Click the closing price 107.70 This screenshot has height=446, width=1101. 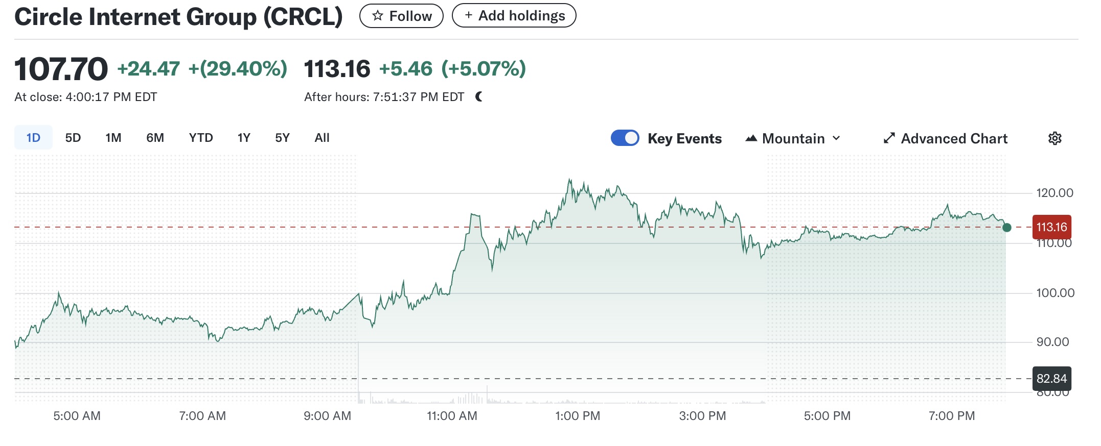(x=61, y=69)
